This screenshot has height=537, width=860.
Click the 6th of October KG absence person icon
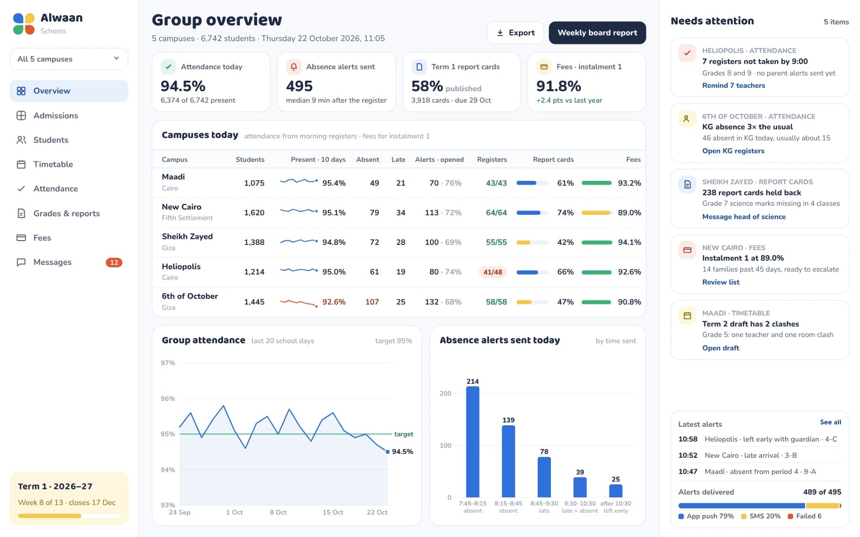687,119
